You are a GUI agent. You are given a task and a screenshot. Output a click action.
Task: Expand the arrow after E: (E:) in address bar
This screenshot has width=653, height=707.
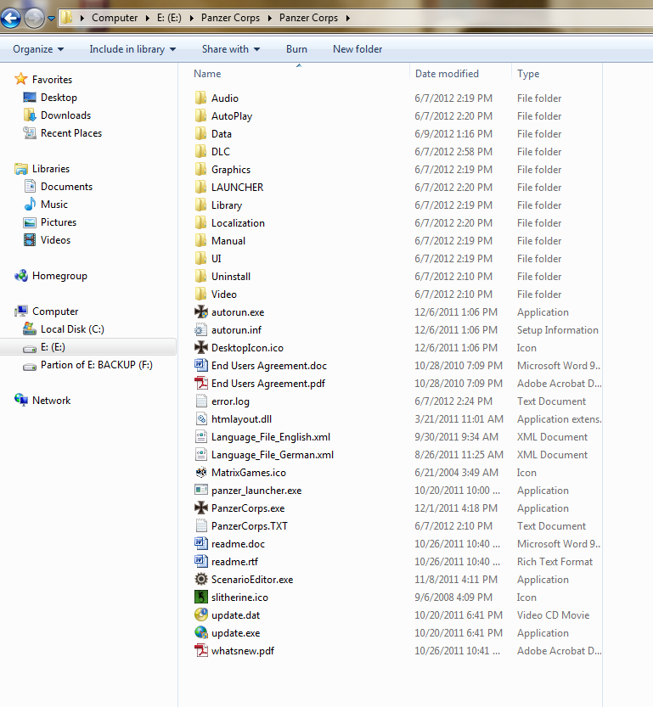tap(191, 18)
